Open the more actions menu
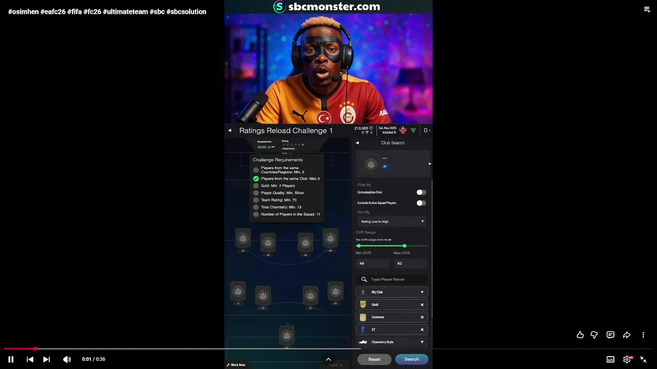Viewport: 657px width, 369px height. pyautogui.click(x=643, y=335)
